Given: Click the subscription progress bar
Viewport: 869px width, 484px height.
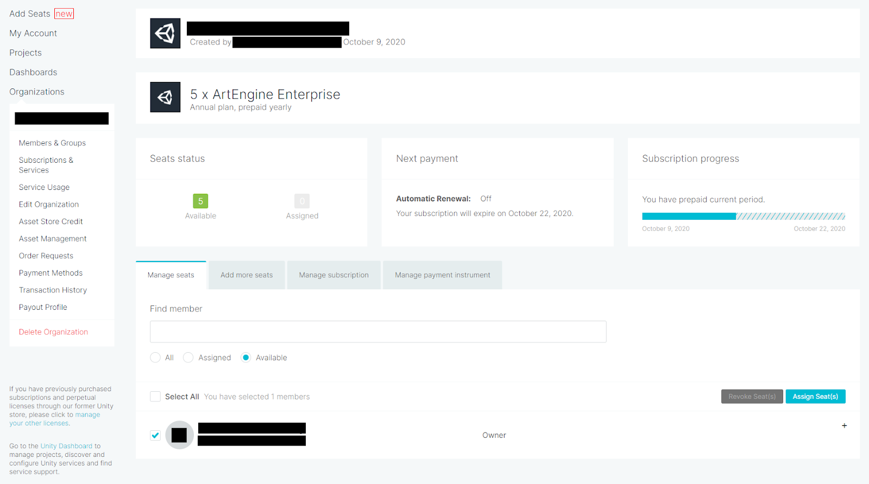Looking at the screenshot, I should (744, 216).
